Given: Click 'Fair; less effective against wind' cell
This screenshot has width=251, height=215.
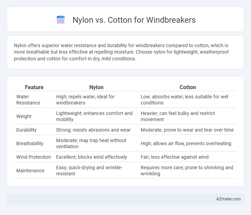Looking at the screenshot, I should tap(188, 157).
